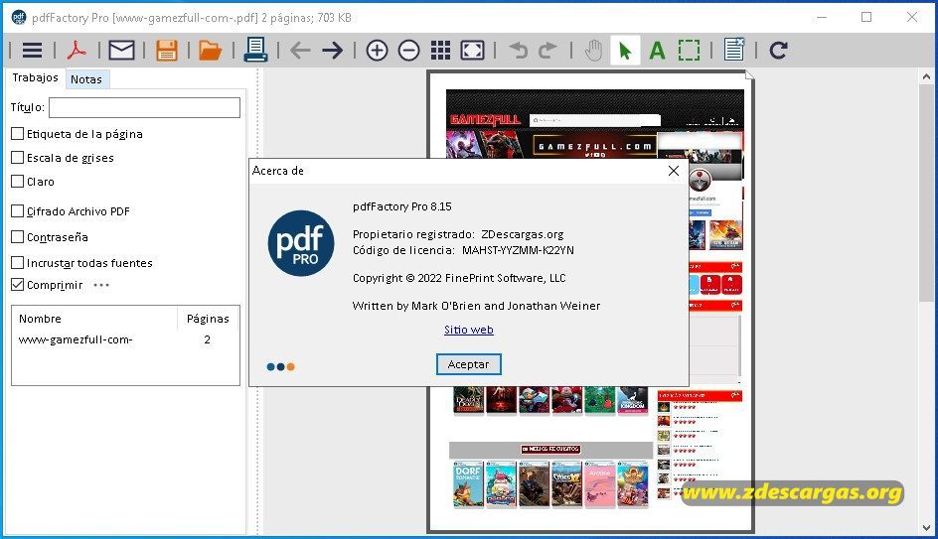Go to previous page left arrow
The height and width of the screenshot is (539, 938).
[300, 51]
